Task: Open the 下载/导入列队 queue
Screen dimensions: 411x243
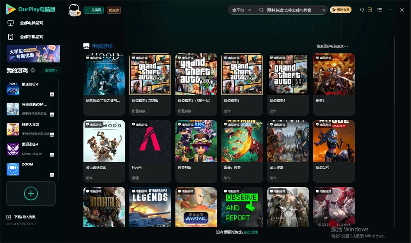Action: (x=21, y=217)
